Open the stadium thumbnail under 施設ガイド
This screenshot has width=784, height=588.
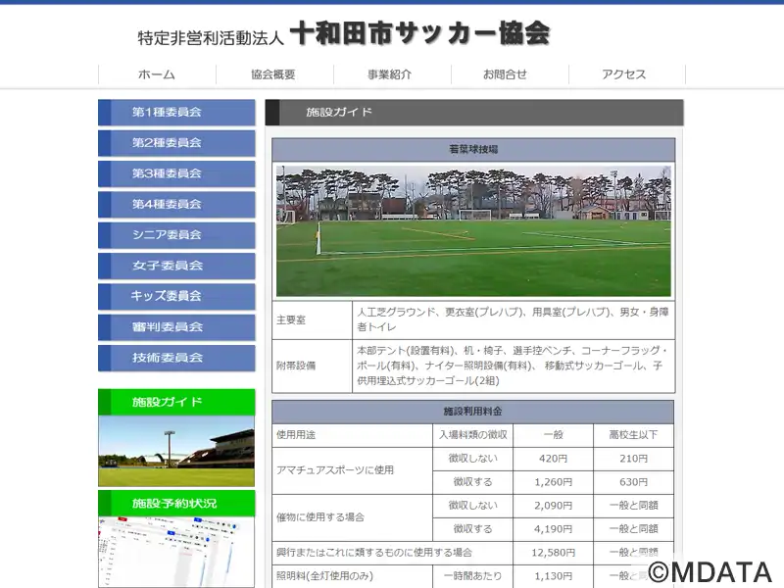point(176,451)
